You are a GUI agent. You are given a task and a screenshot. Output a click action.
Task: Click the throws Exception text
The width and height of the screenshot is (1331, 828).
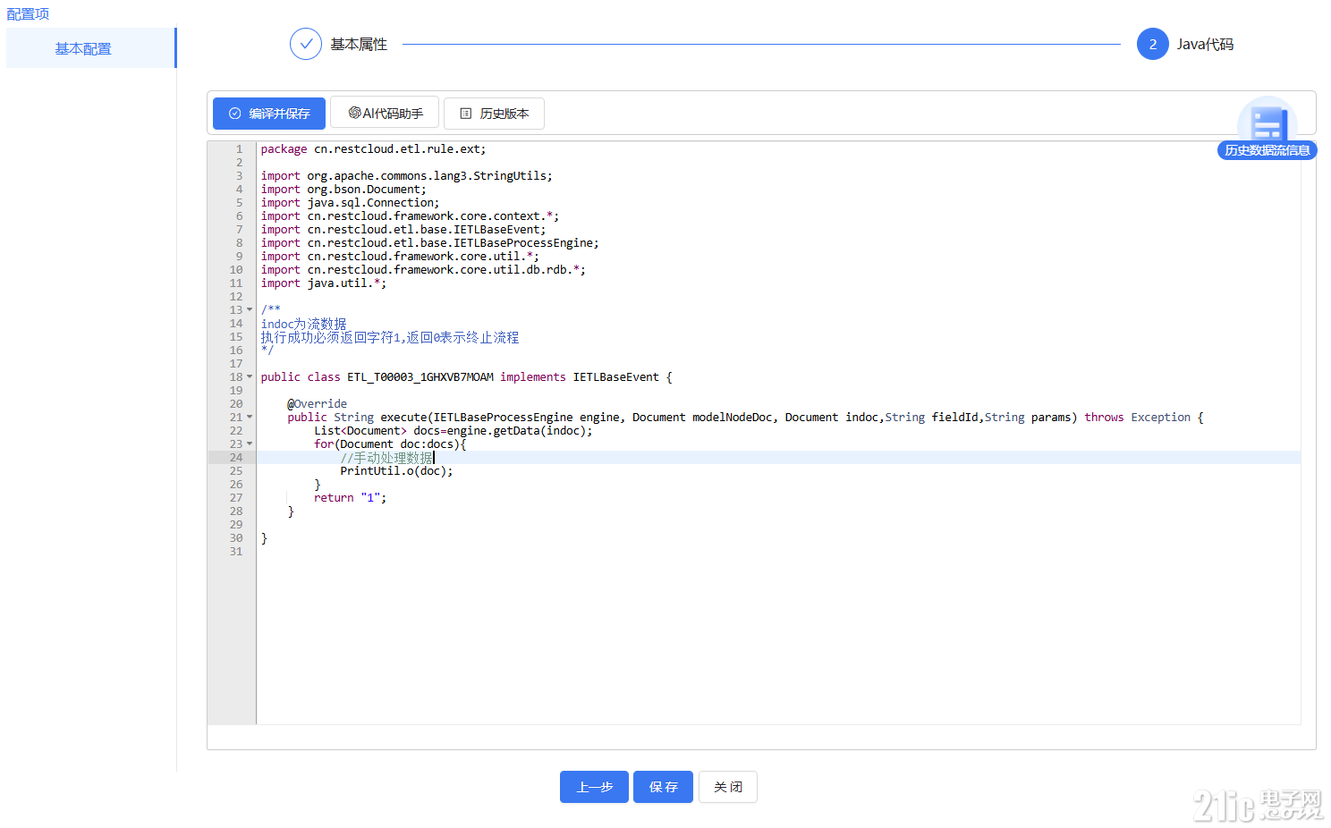click(x=1138, y=418)
